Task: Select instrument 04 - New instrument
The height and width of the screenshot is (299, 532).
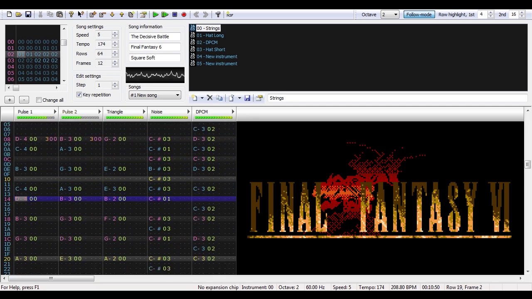Action: [x=217, y=56]
